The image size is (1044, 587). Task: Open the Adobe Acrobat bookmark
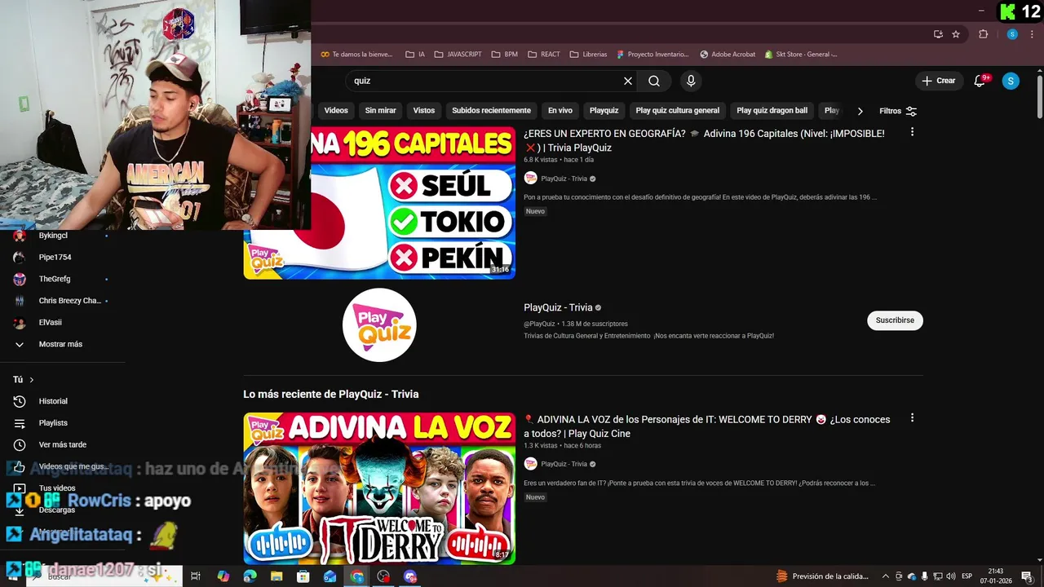coord(728,55)
